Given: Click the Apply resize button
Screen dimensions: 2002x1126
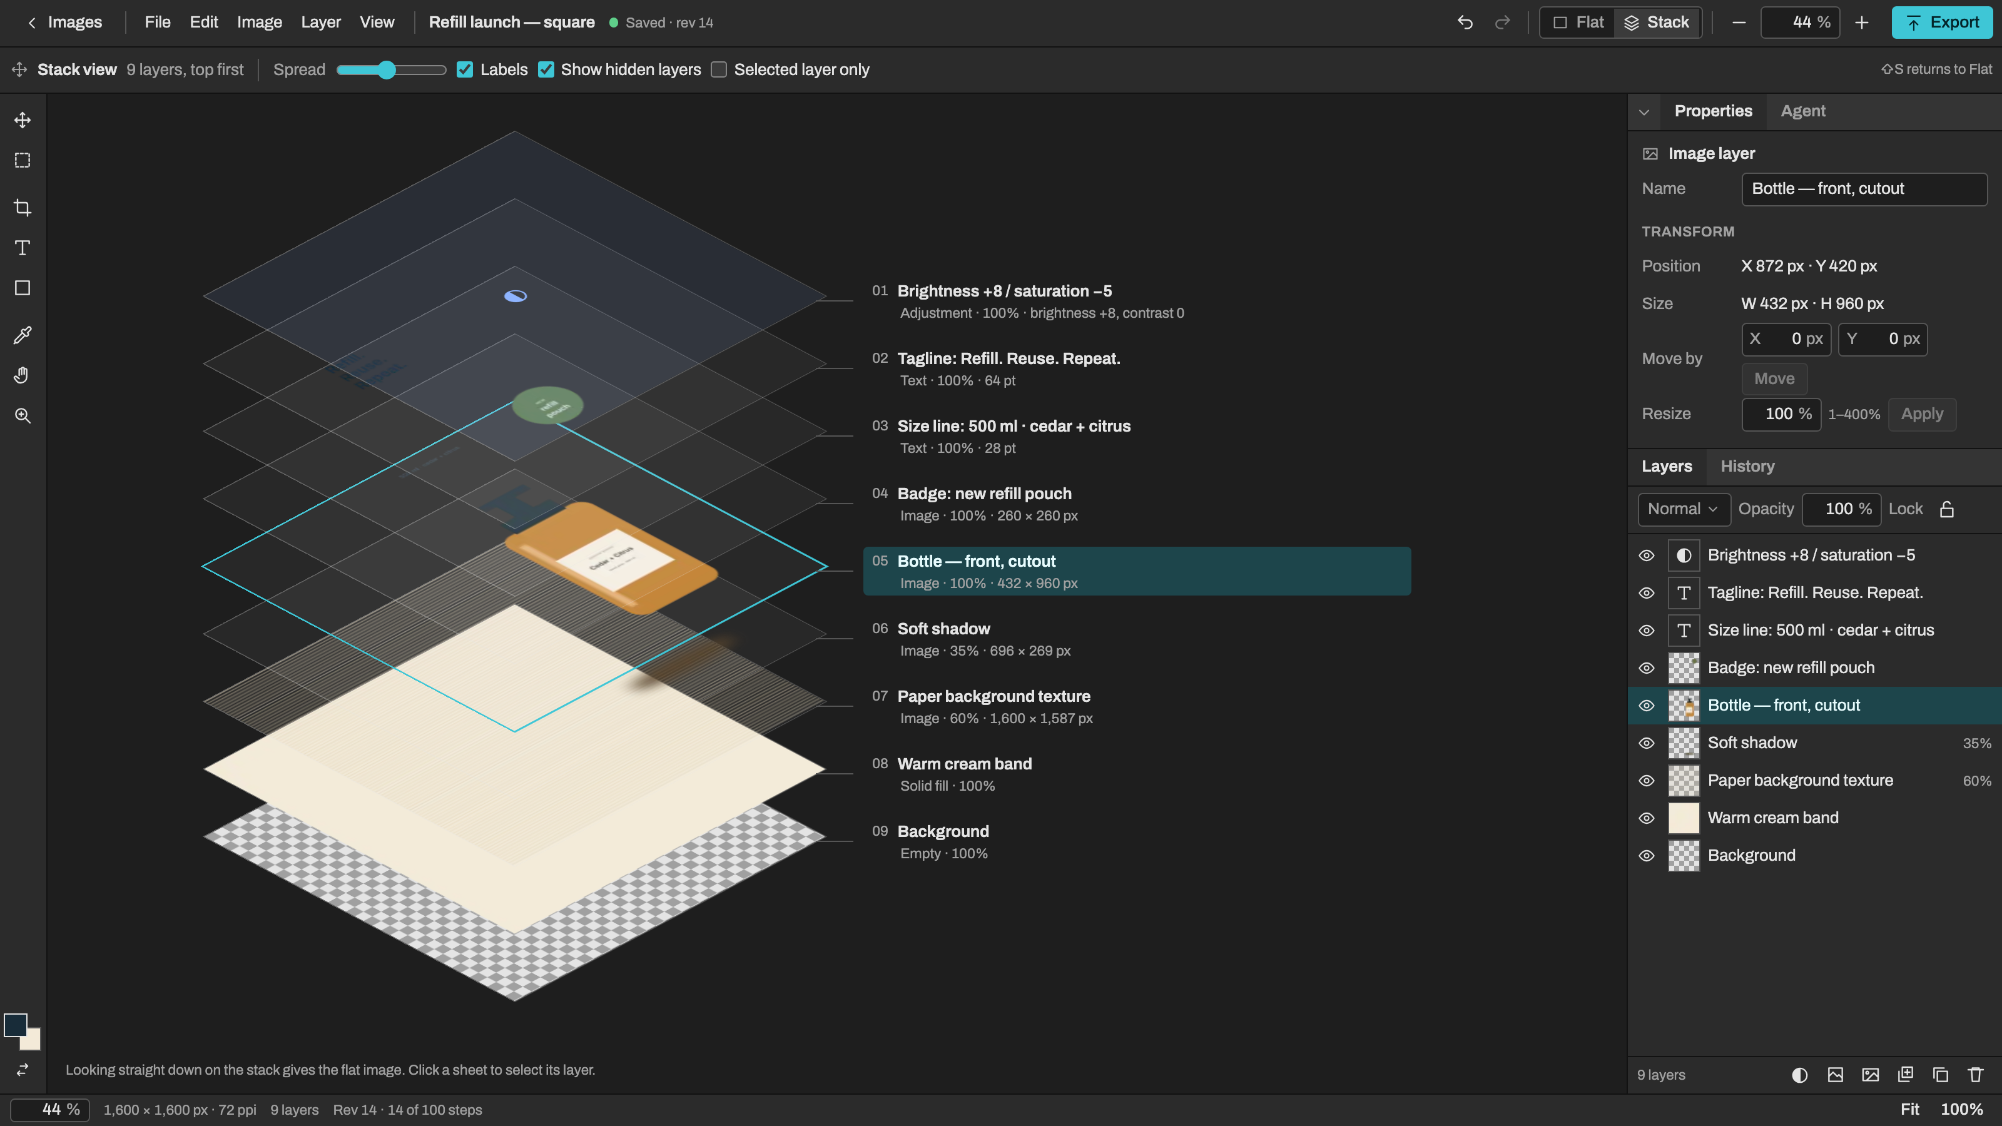Looking at the screenshot, I should tap(1923, 414).
